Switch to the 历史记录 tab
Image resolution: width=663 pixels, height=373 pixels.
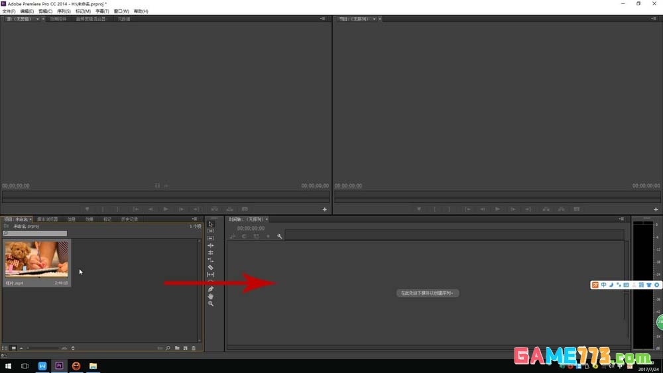[129, 220]
